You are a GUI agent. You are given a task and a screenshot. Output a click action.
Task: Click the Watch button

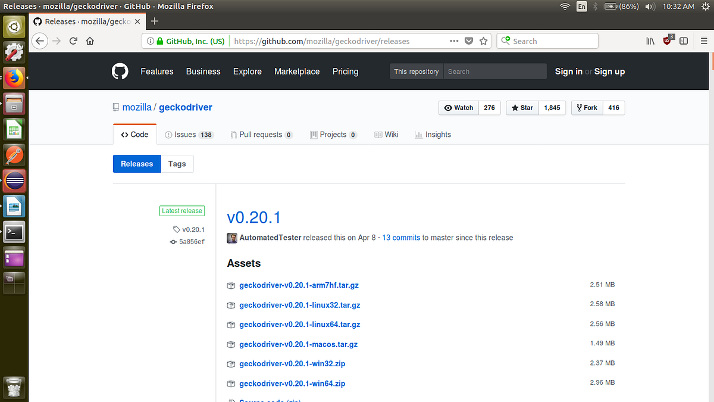click(459, 108)
